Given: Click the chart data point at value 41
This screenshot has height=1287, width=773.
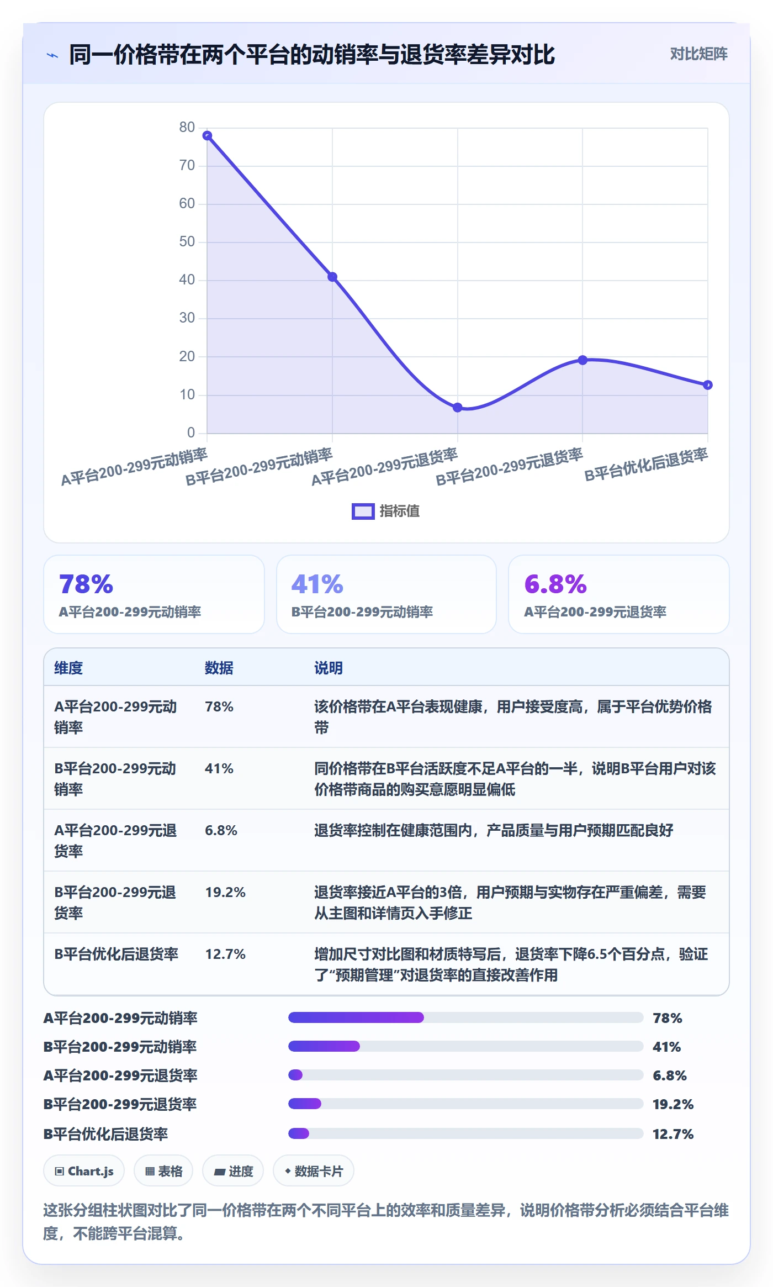Looking at the screenshot, I should [332, 277].
